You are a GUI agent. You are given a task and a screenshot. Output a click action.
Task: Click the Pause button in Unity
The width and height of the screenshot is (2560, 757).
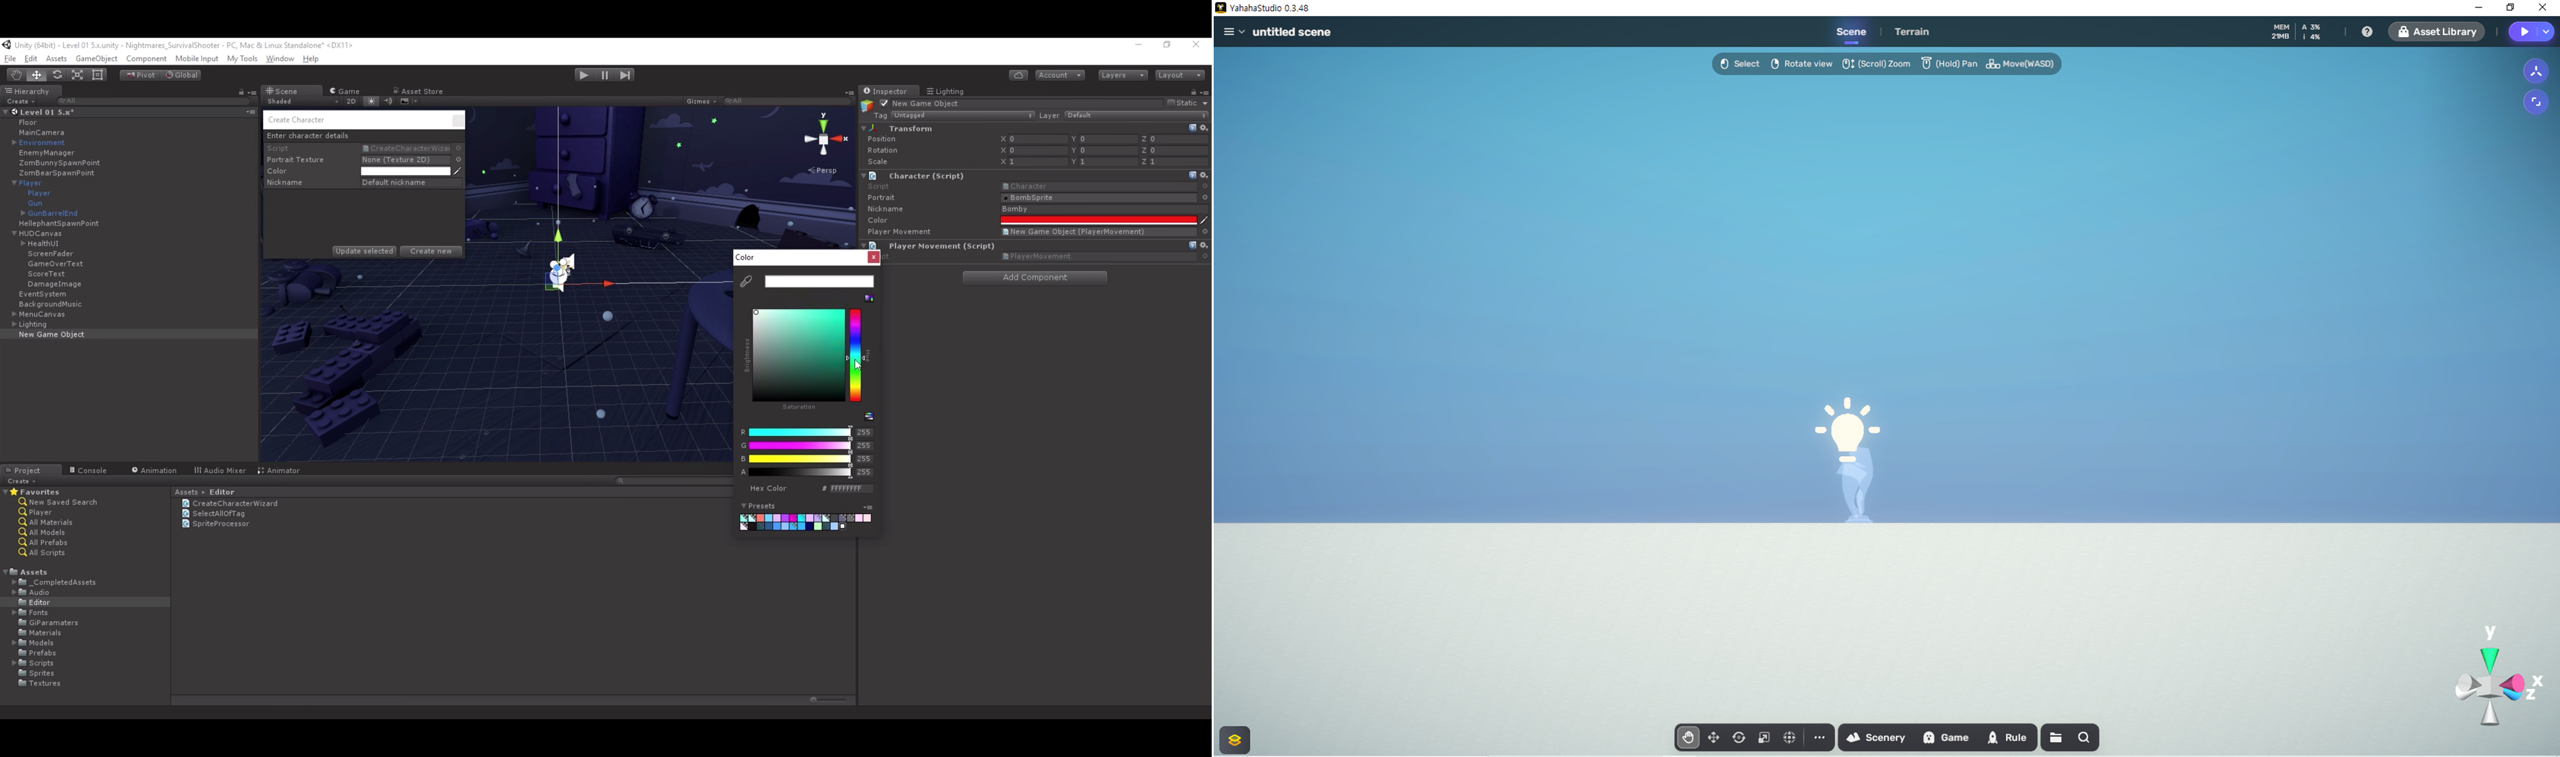pyautogui.click(x=604, y=75)
